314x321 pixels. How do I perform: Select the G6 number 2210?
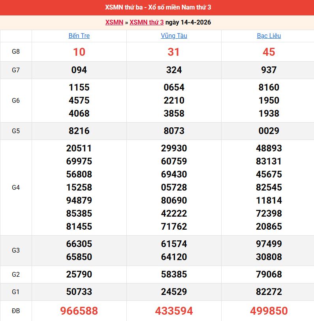click(x=174, y=100)
